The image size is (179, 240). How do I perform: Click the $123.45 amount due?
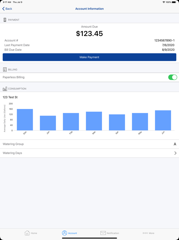coord(89,33)
